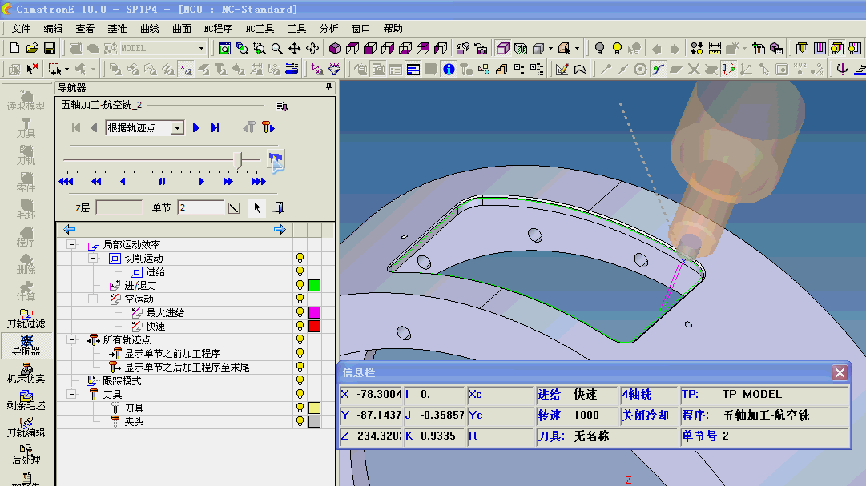Open the 根据轨迹点 dropdown
This screenshot has height=486, width=866.
click(177, 127)
